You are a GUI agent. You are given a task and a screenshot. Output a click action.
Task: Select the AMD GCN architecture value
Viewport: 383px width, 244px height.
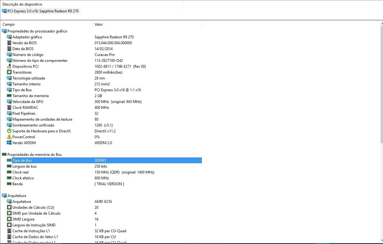(x=103, y=202)
